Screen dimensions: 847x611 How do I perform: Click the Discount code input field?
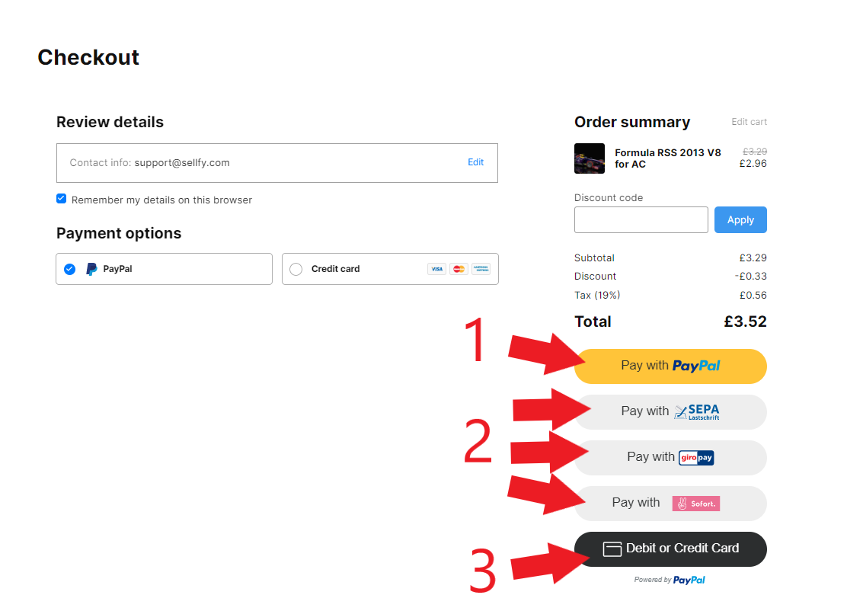(x=641, y=220)
